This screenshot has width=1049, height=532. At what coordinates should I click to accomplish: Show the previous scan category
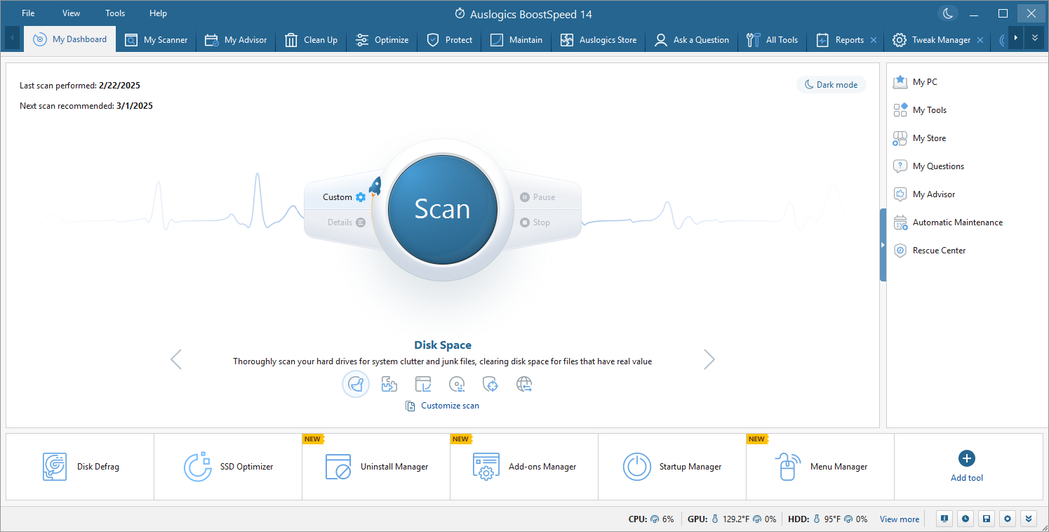176,359
